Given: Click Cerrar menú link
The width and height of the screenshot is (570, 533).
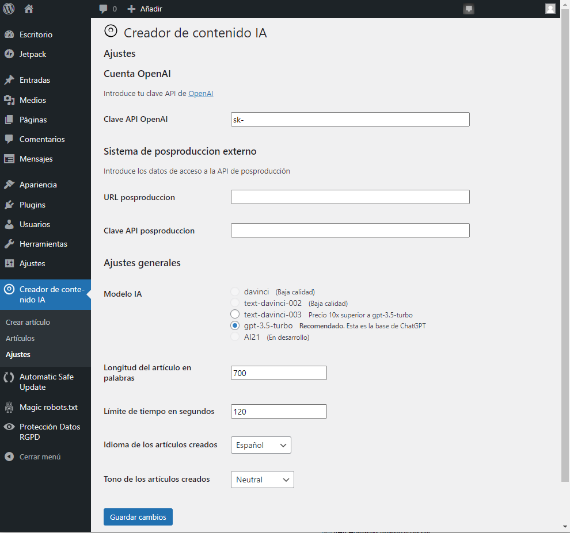Looking at the screenshot, I should [40, 457].
